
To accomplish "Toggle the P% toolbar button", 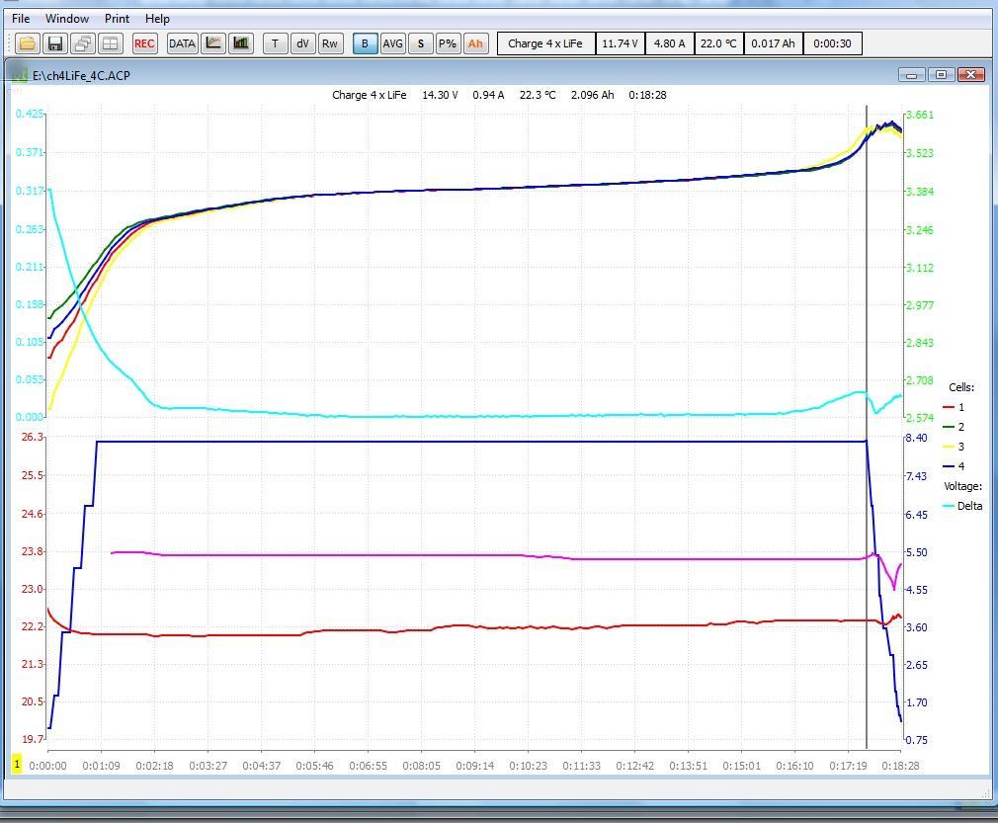I will coord(448,43).
